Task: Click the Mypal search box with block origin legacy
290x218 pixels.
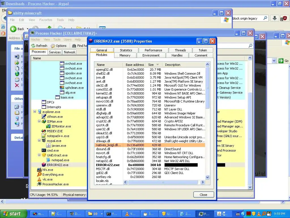Action: 250,18
